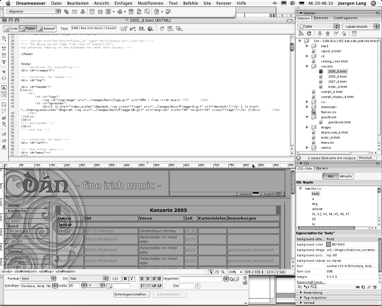Image resolution: width=382 pixels, height=306 pixels.
Task: Click align left text button
Action: 142,279
